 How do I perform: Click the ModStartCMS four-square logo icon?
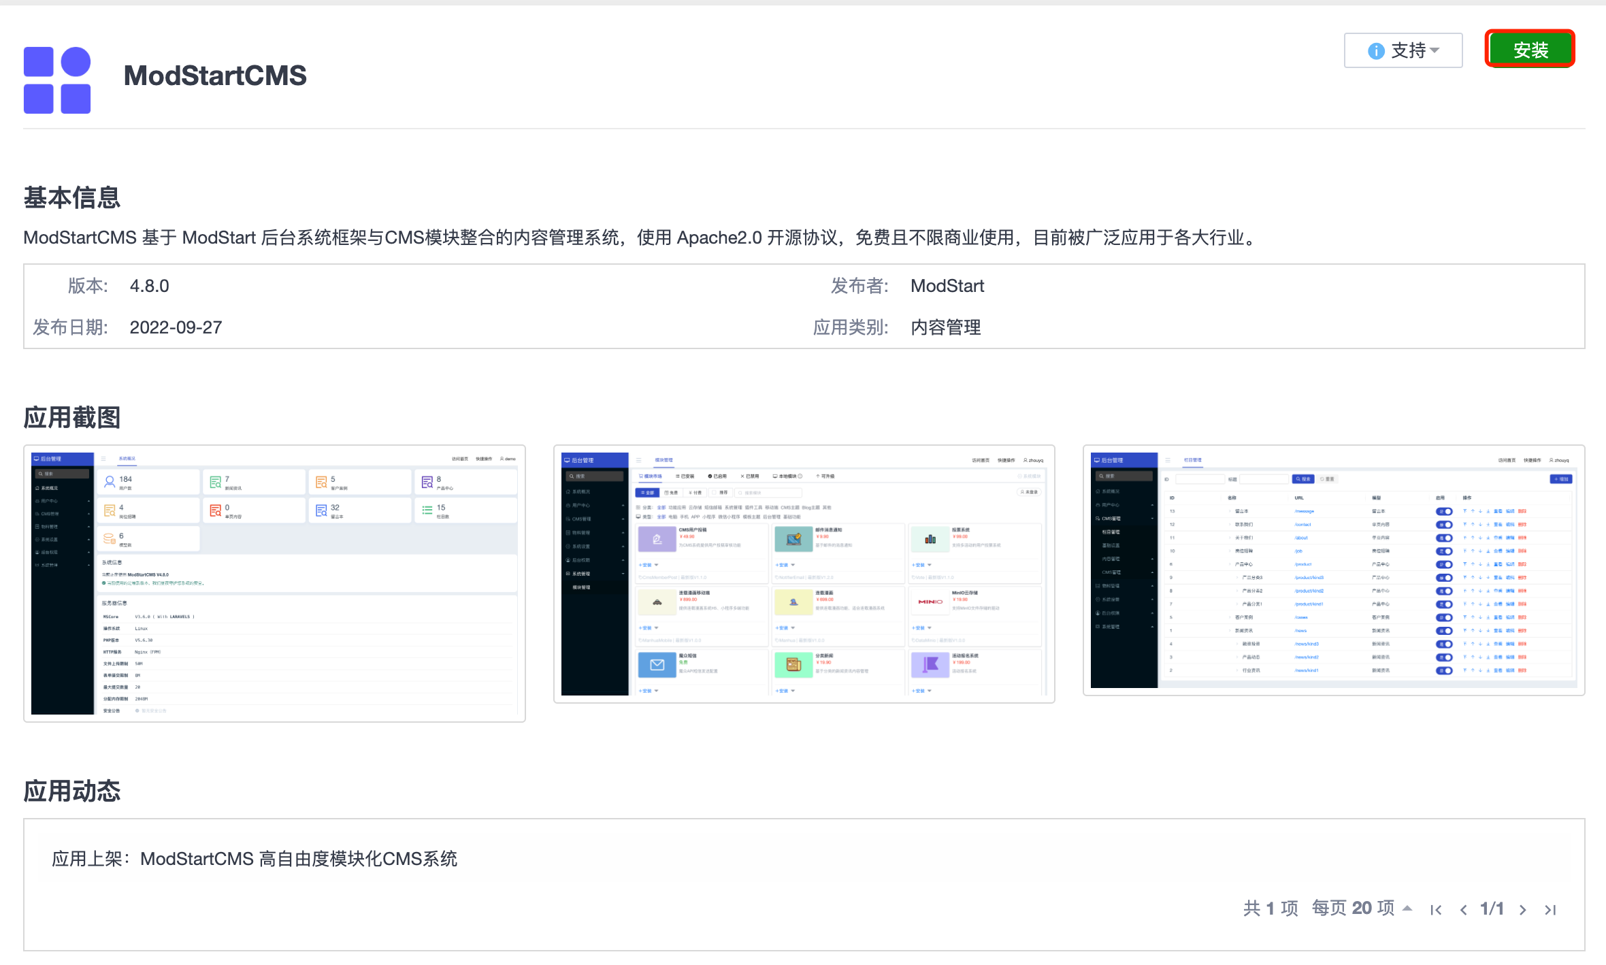(x=57, y=80)
